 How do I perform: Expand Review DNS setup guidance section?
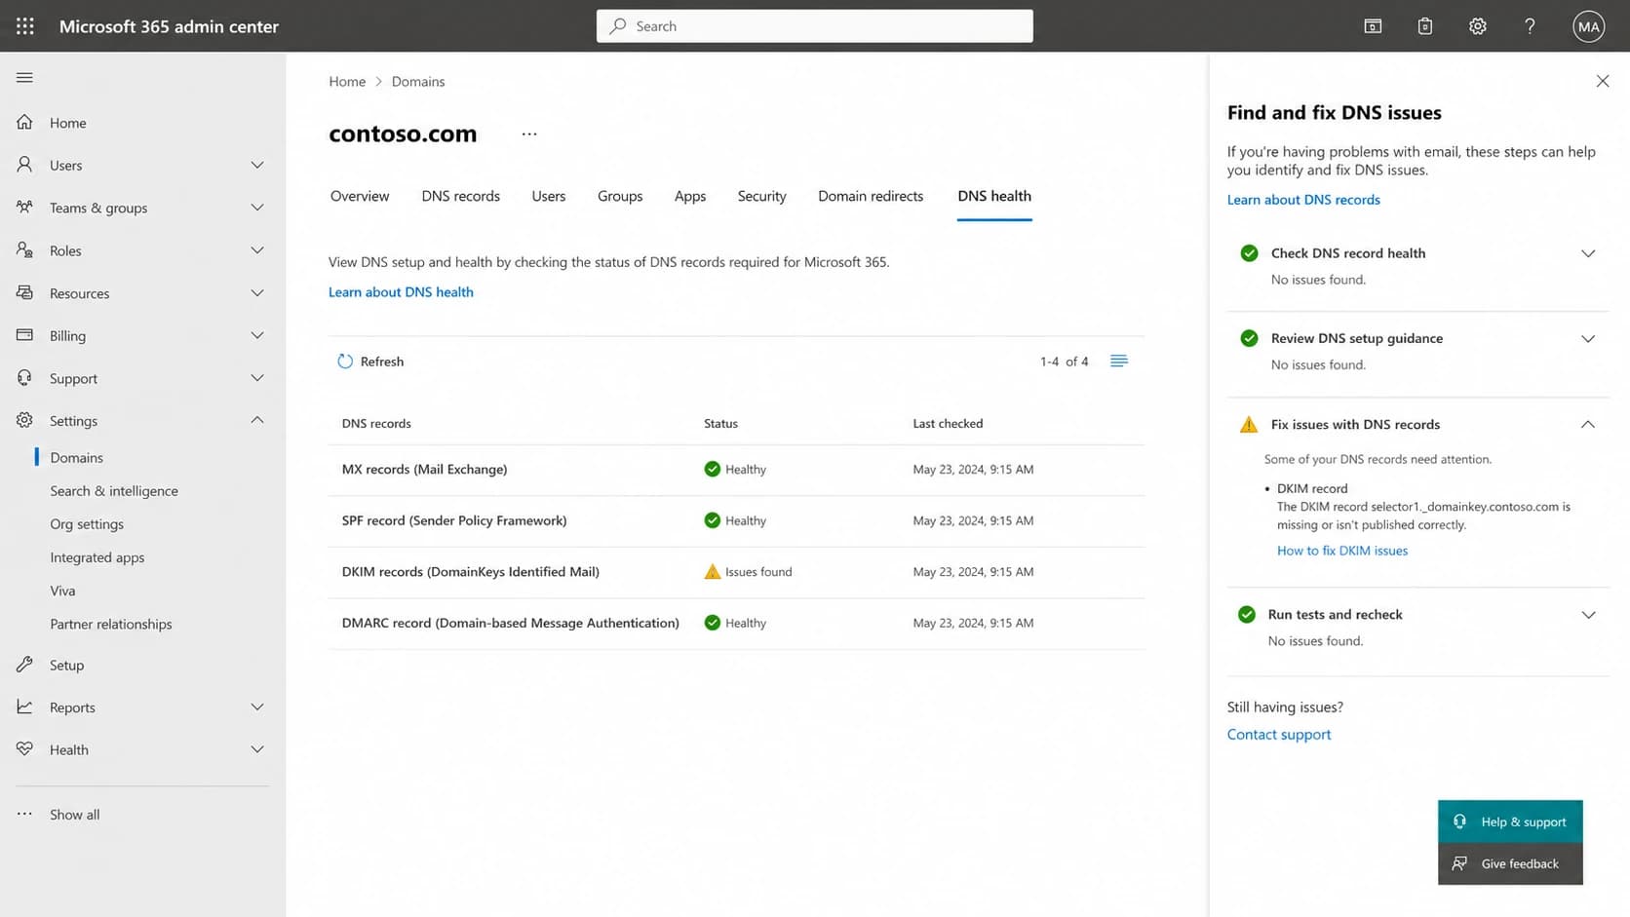(x=1588, y=339)
